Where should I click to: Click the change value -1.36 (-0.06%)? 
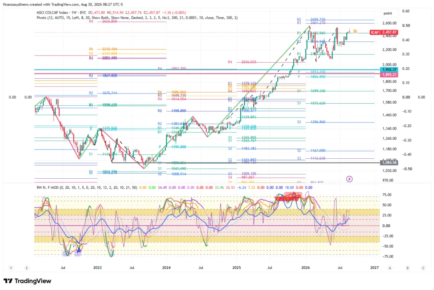(174, 13)
